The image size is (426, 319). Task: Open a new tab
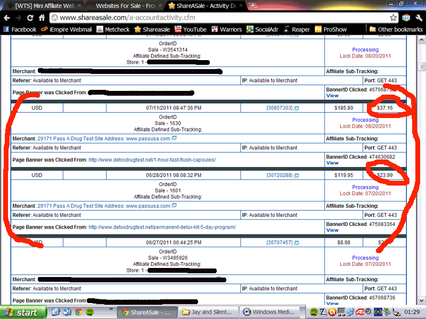coord(252,5)
